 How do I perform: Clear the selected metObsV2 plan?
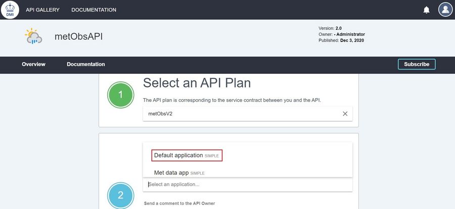(345, 114)
